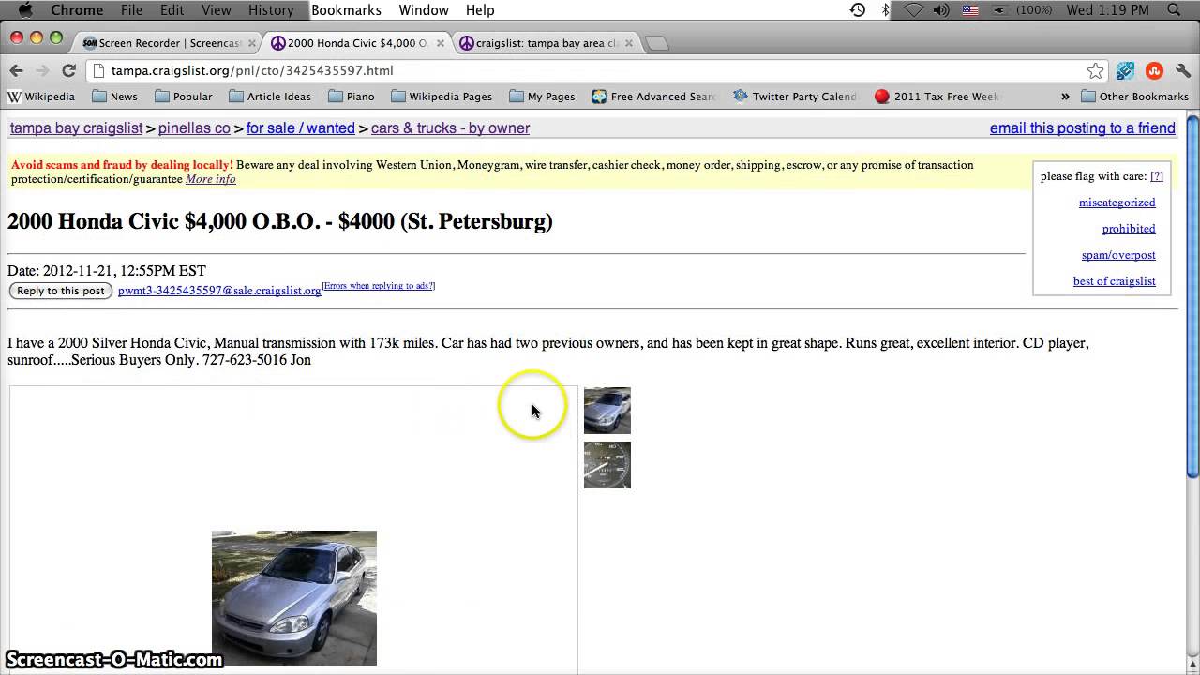Click the address bar URL field
Image resolution: width=1200 pixels, height=675 pixels.
click(x=595, y=70)
